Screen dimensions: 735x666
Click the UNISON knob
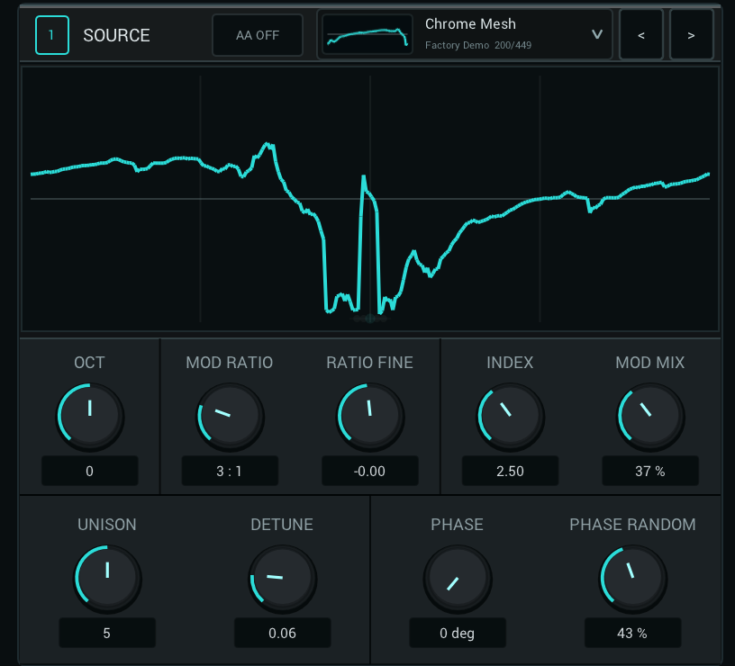point(107,579)
